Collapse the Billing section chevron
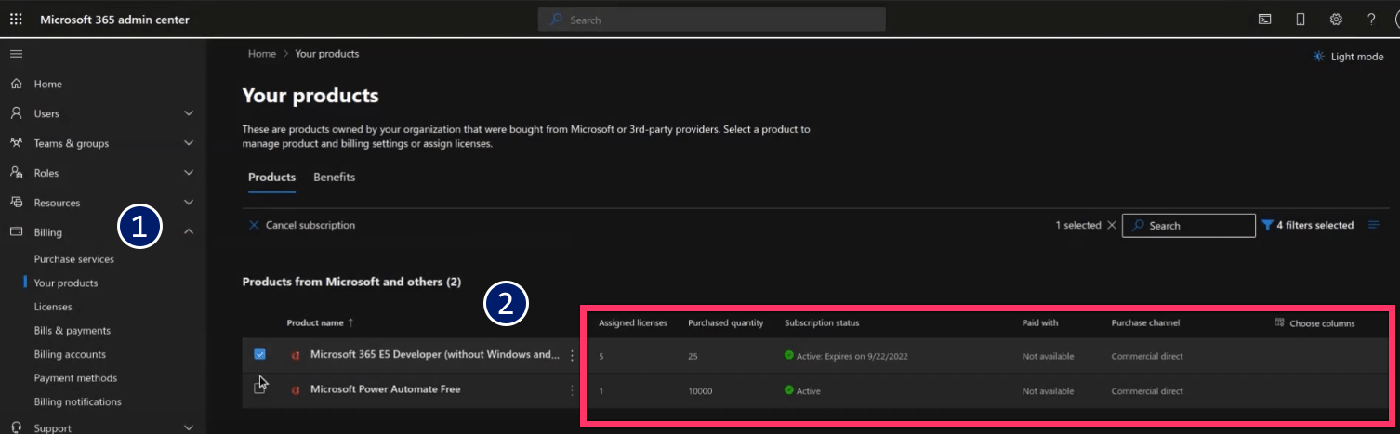Viewport: 1400px width, 434px height. tap(189, 231)
